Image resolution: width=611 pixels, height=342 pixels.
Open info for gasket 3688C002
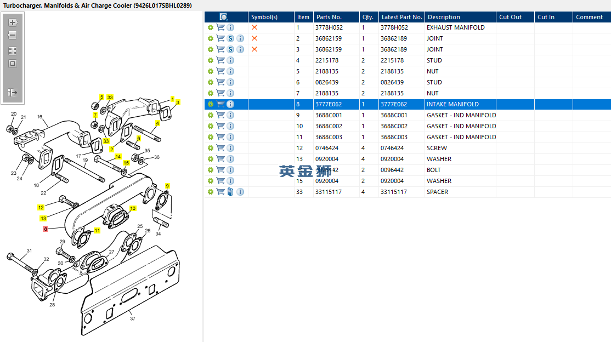230,126
